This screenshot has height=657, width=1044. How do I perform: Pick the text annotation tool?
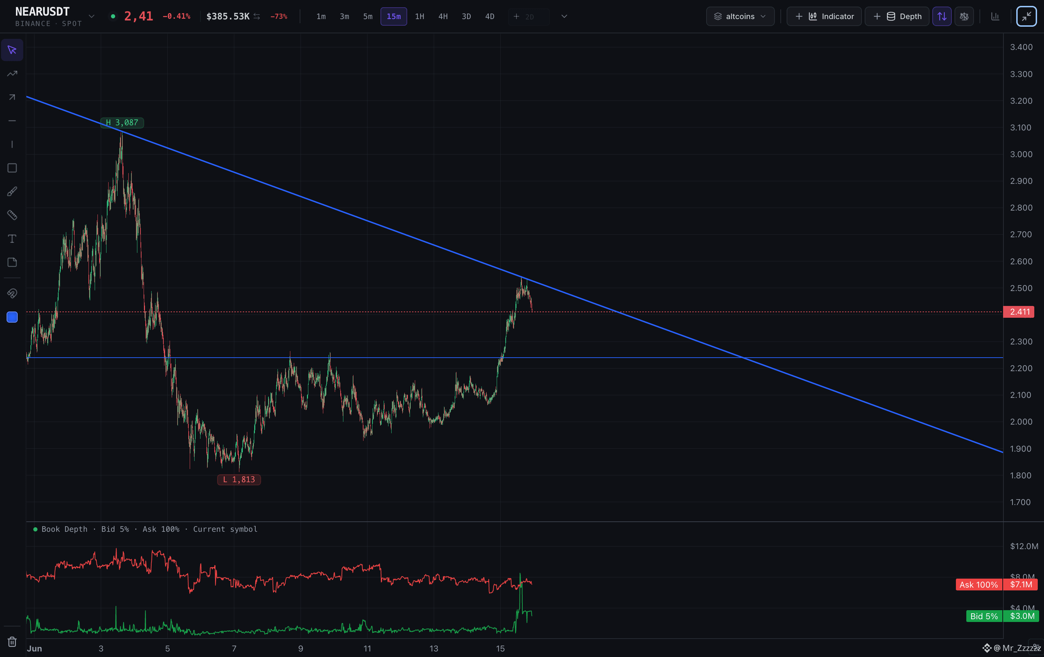[x=12, y=239]
